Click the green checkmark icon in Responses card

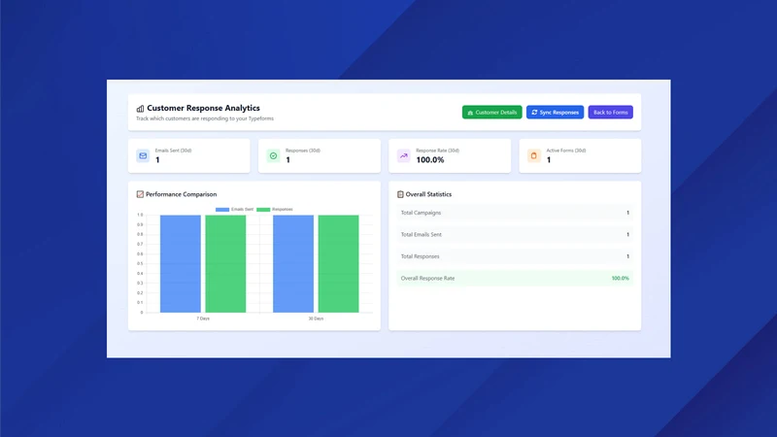[x=273, y=155]
